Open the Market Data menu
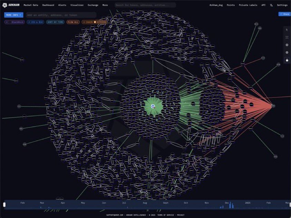 pyautogui.click(x=31, y=5)
